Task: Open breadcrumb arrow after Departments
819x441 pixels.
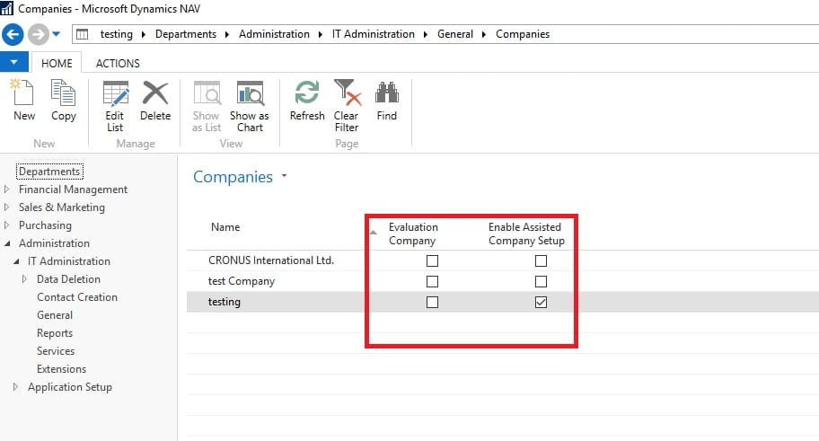Action: point(227,34)
